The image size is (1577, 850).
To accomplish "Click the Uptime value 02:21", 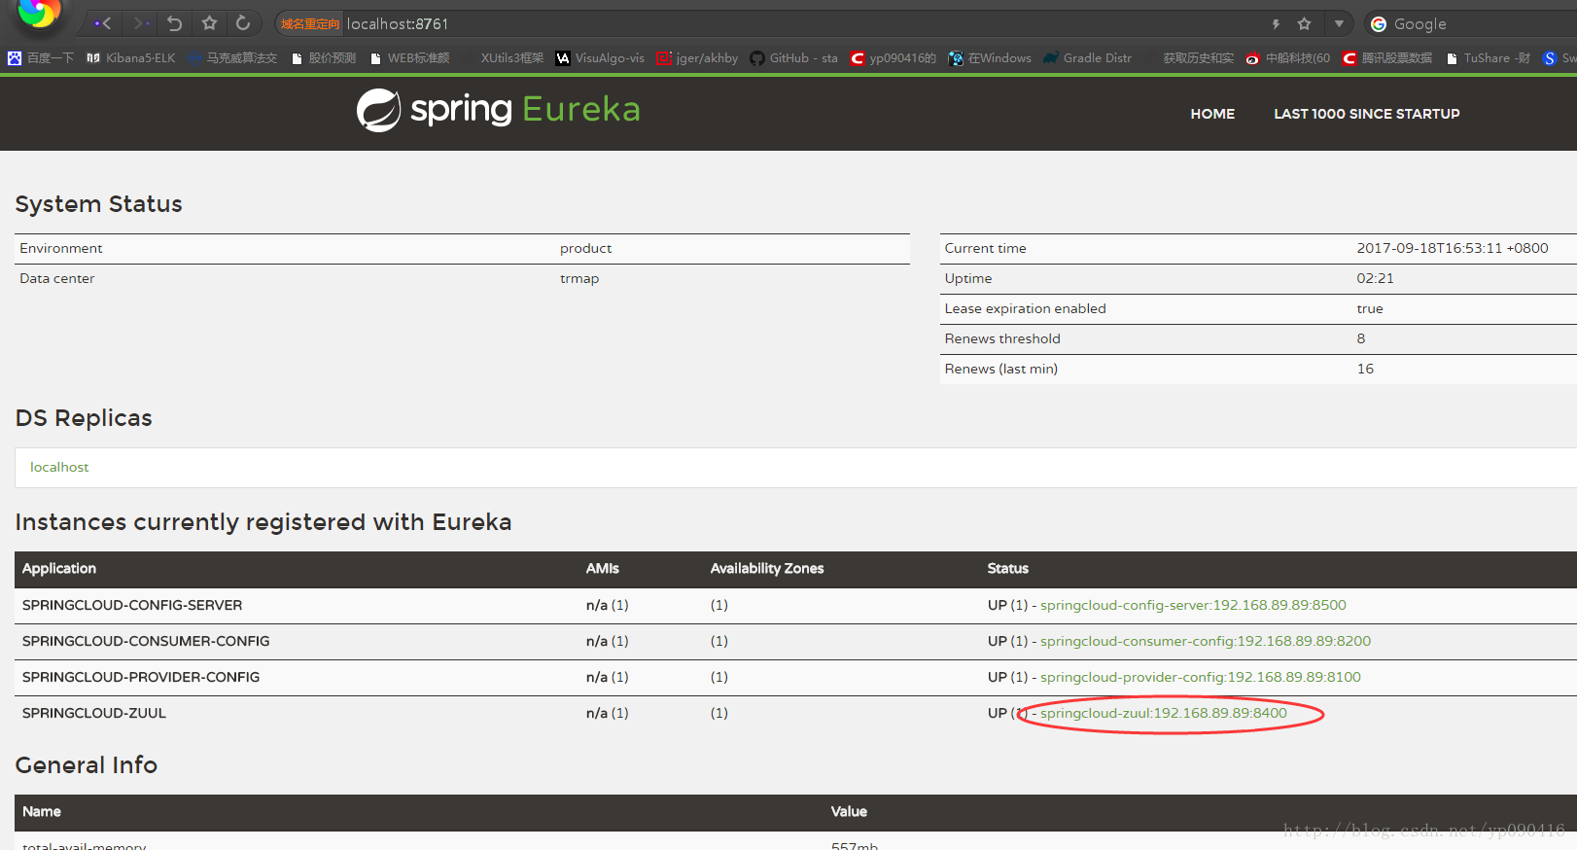I will (1376, 279).
